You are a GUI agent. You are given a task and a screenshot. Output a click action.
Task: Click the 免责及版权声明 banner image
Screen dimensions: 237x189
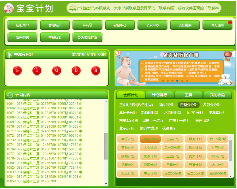click(x=175, y=68)
